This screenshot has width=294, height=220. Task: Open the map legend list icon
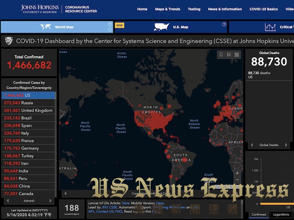(229, 55)
